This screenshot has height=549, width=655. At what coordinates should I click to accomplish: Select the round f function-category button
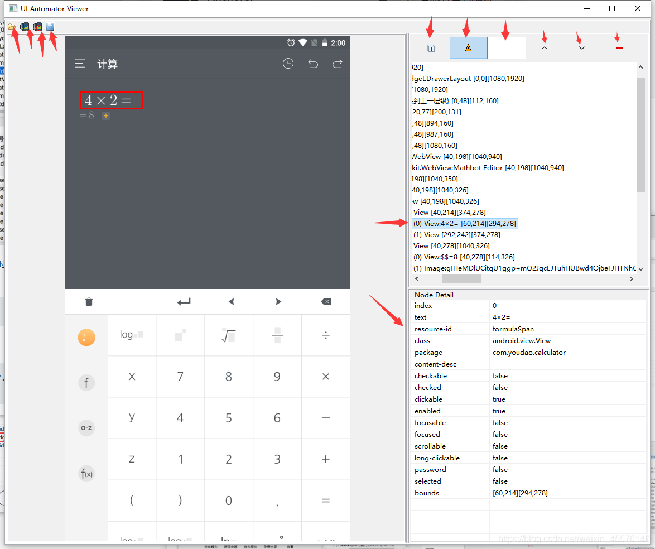(x=86, y=383)
